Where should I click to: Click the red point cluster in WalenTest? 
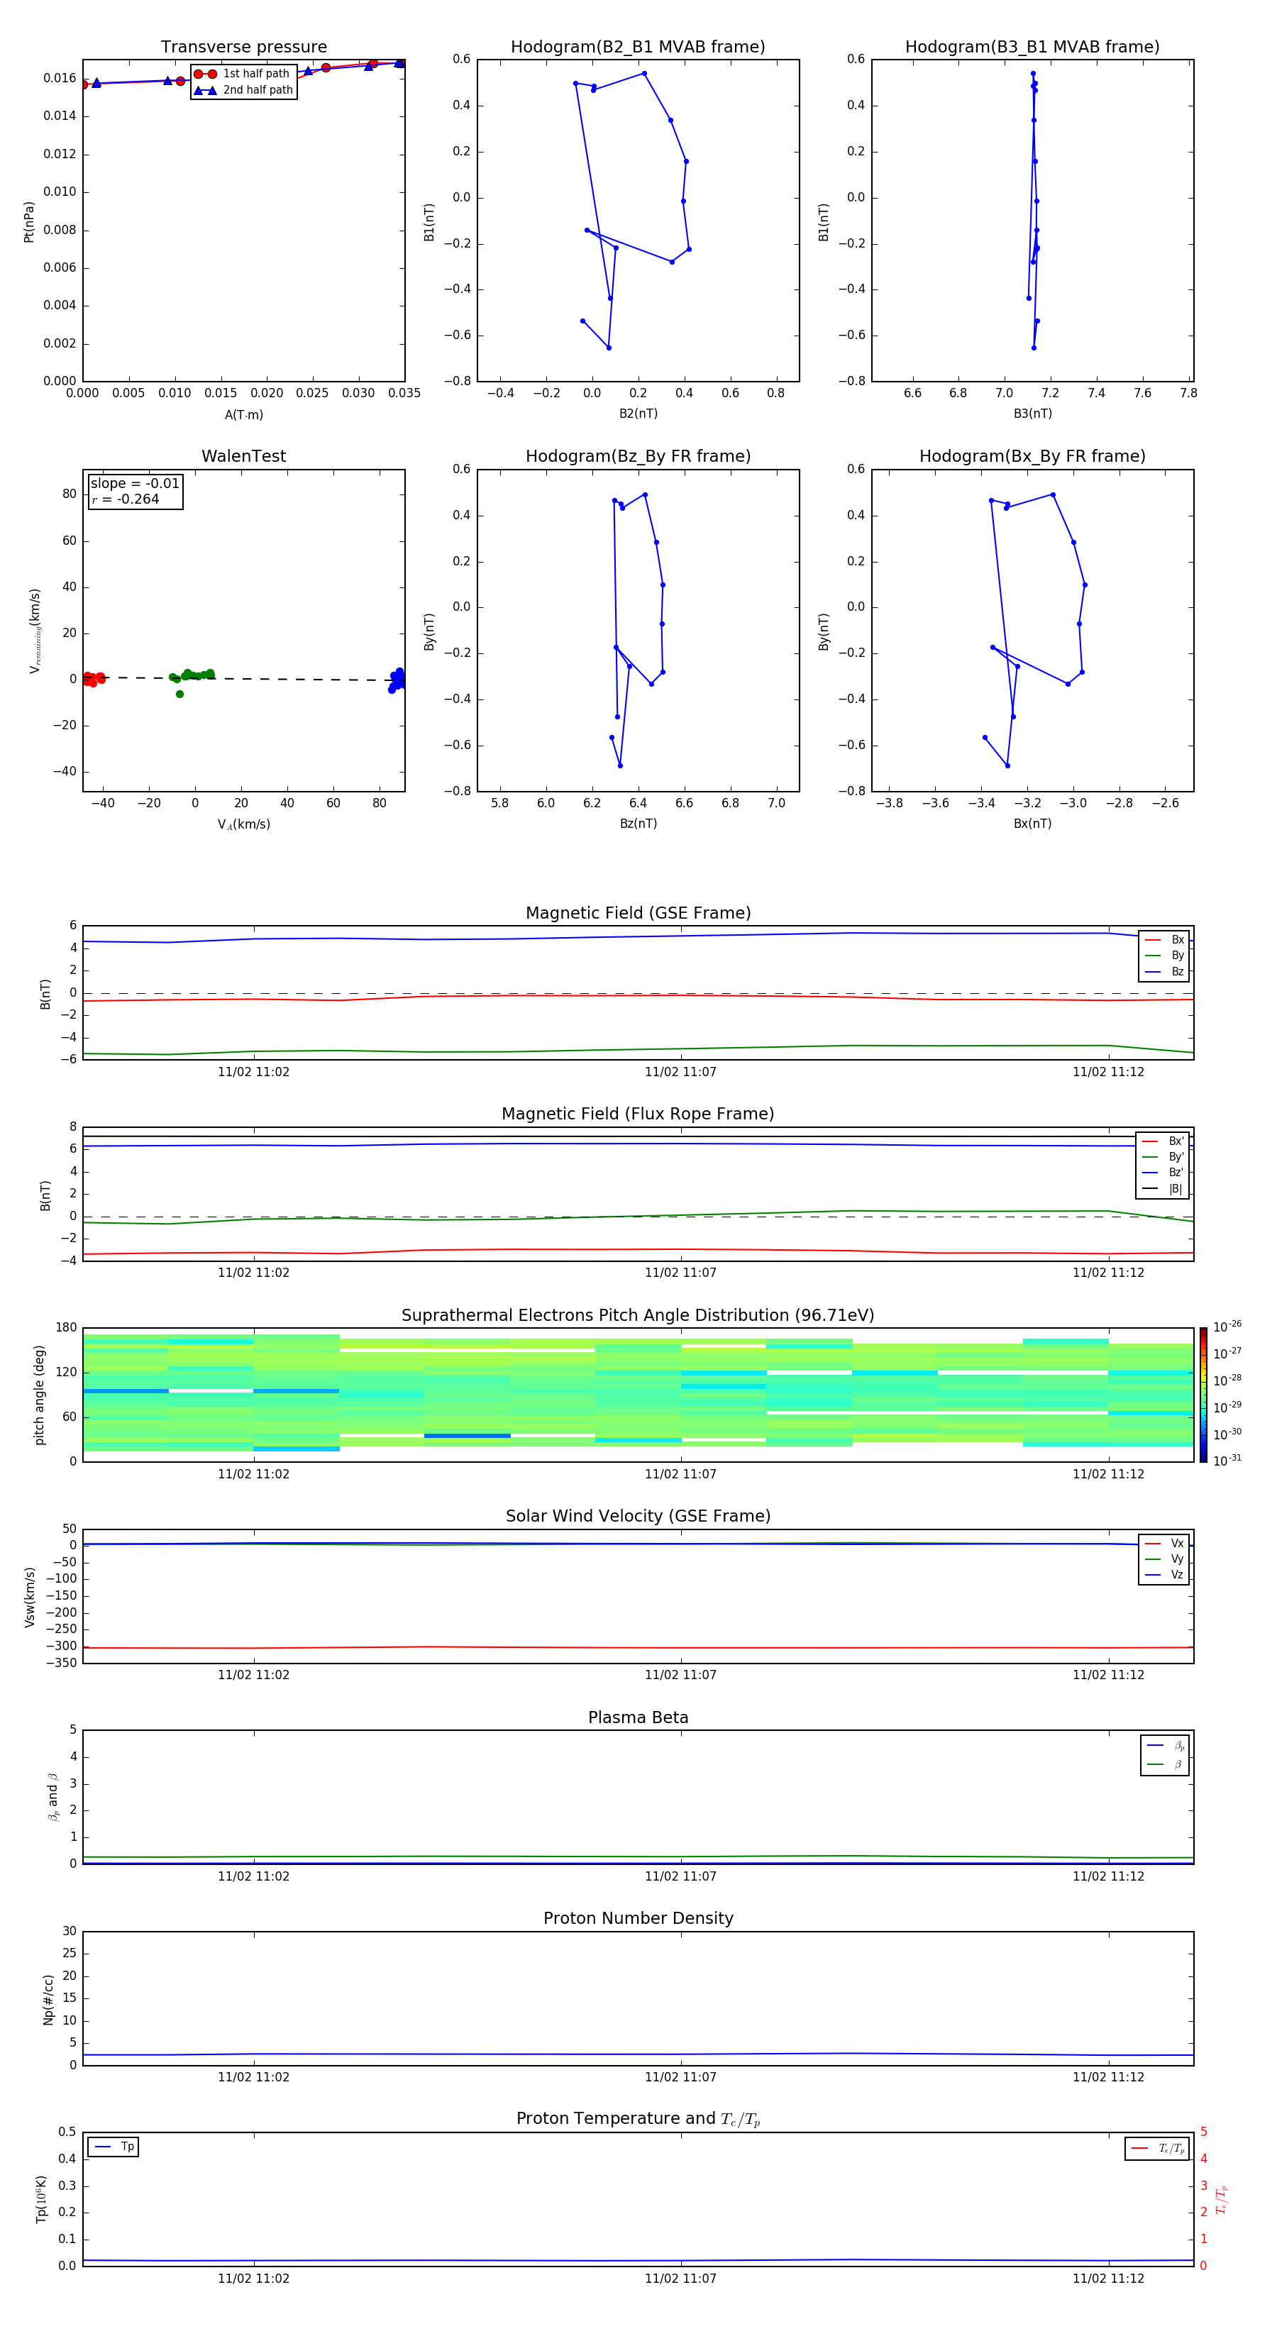[x=94, y=678]
